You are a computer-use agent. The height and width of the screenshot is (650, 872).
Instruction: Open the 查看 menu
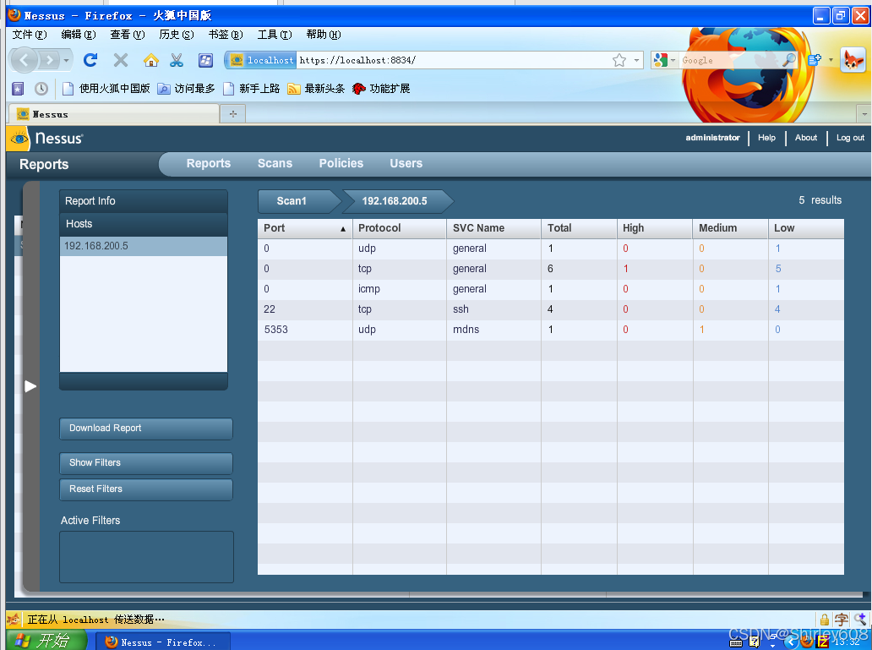click(128, 35)
